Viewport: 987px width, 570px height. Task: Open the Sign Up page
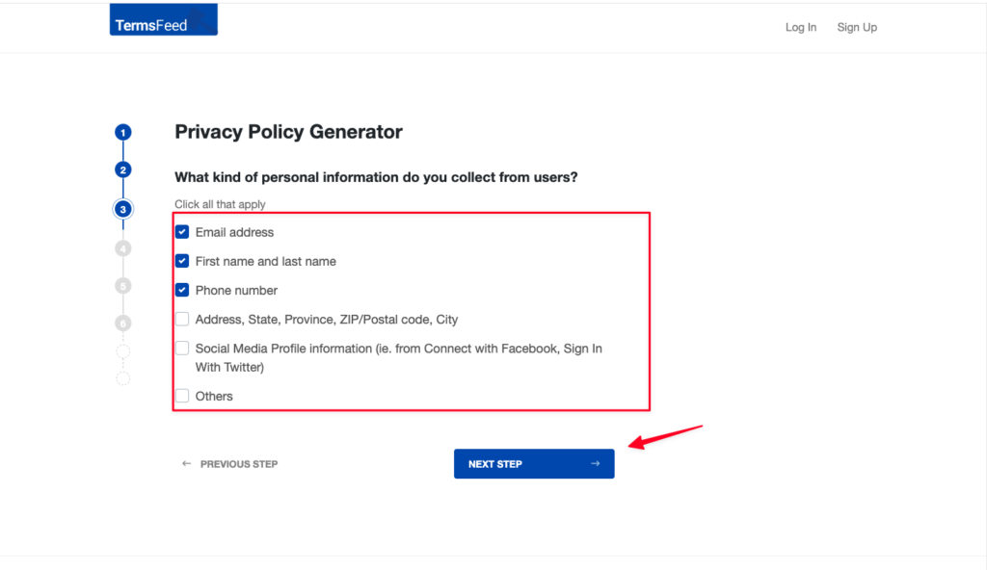click(x=857, y=27)
